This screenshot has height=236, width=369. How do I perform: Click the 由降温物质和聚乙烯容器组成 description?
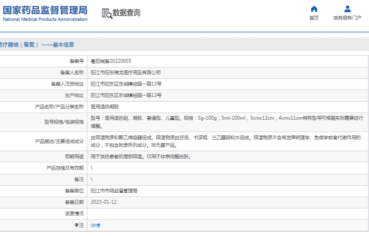[x=226, y=142]
